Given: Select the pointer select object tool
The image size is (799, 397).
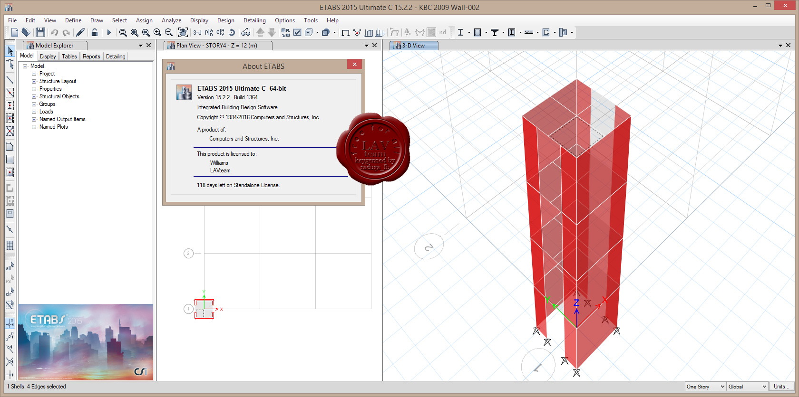Looking at the screenshot, I should (10, 51).
